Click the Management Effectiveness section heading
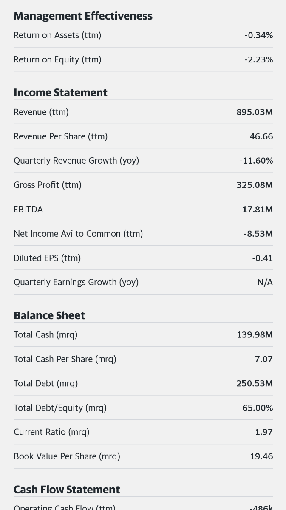Image resolution: width=286 pixels, height=510 pixels. coord(83,16)
